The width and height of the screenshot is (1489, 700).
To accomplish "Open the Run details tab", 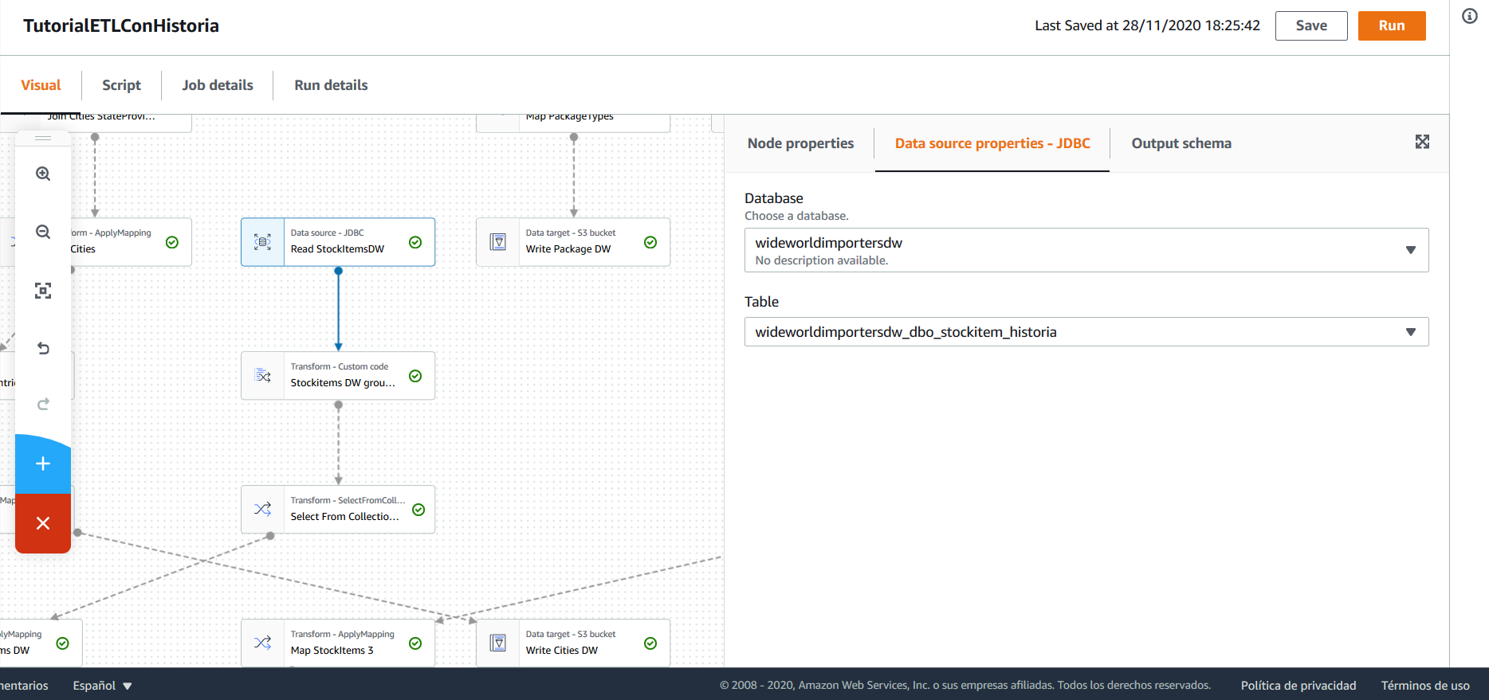I will [331, 85].
